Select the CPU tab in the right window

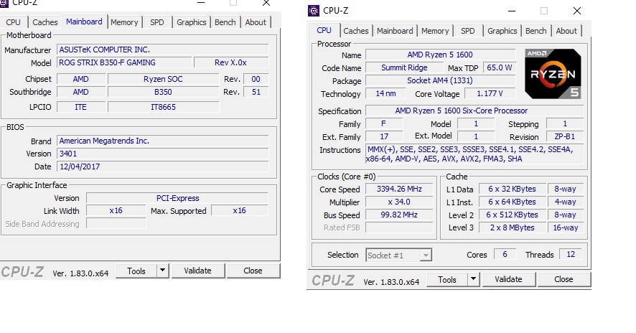point(324,30)
